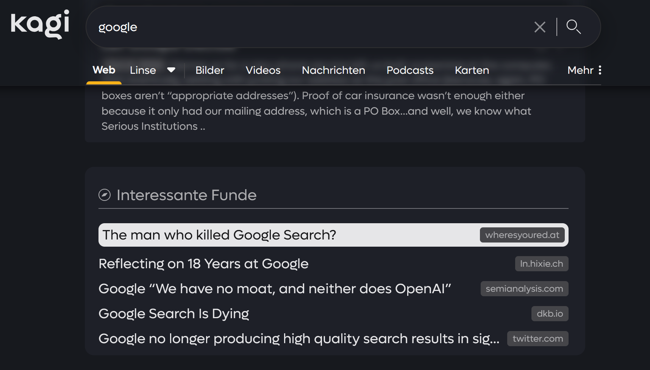The height and width of the screenshot is (370, 650).
Task: Open 'We have no moat' article link
Action: click(275, 289)
